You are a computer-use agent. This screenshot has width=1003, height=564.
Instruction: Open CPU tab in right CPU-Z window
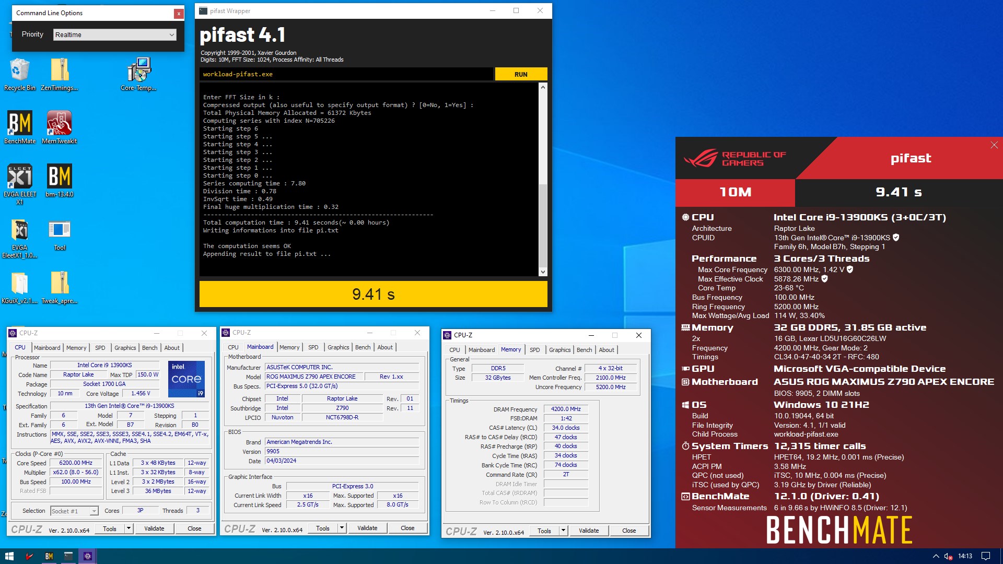[x=454, y=350]
